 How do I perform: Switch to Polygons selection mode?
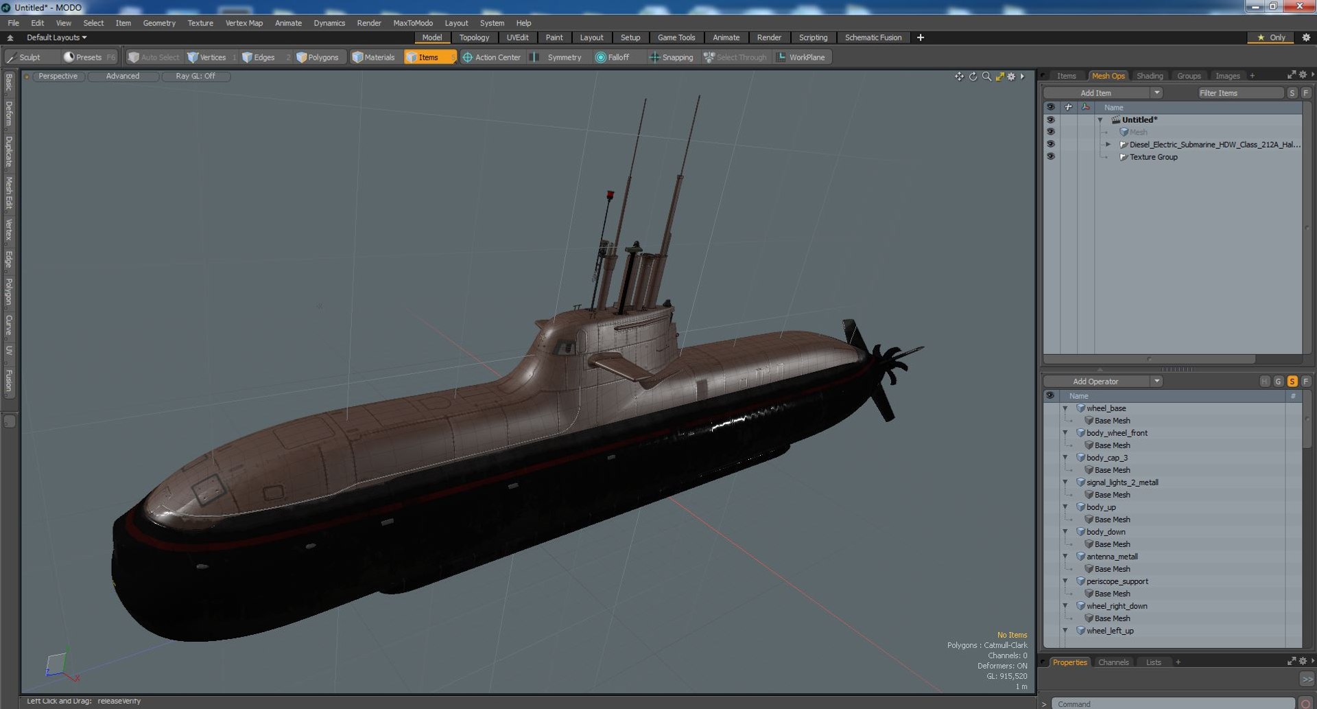318,57
